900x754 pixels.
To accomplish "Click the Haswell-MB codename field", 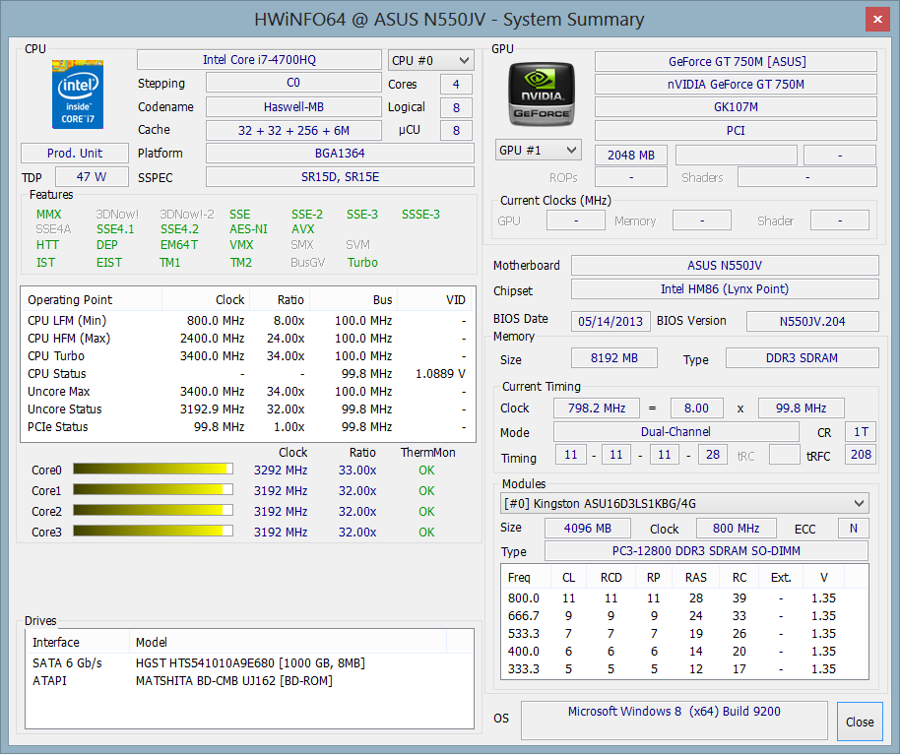I will pyautogui.click(x=293, y=106).
